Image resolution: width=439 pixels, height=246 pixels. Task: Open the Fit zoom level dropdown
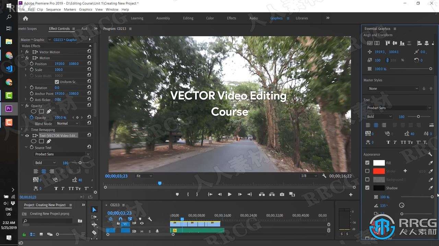tap(144, 176)
